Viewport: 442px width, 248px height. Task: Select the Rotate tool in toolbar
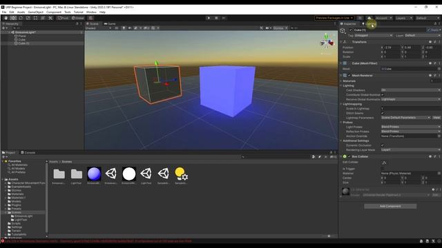pos(21,18)
